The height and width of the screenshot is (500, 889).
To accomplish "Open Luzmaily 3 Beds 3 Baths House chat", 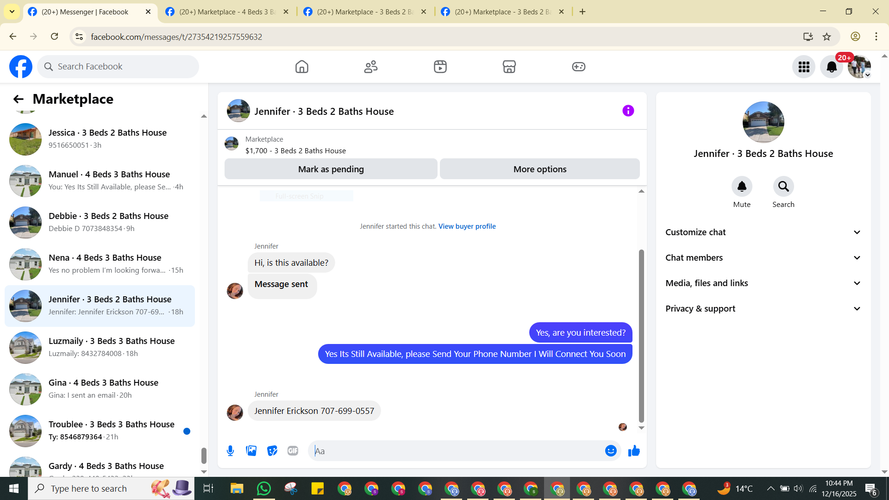I will (100, 347).
